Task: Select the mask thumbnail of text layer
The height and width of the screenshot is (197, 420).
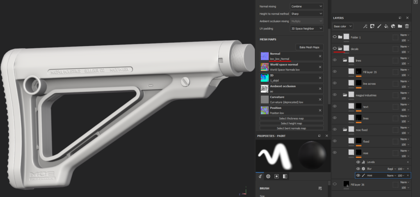Action: (358, 106)
